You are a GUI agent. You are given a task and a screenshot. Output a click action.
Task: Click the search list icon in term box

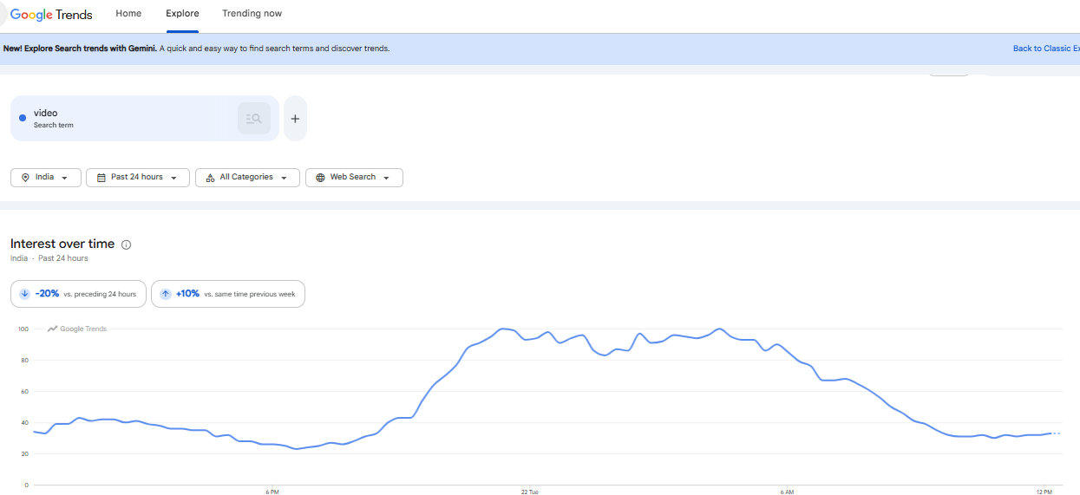point(254,119)
